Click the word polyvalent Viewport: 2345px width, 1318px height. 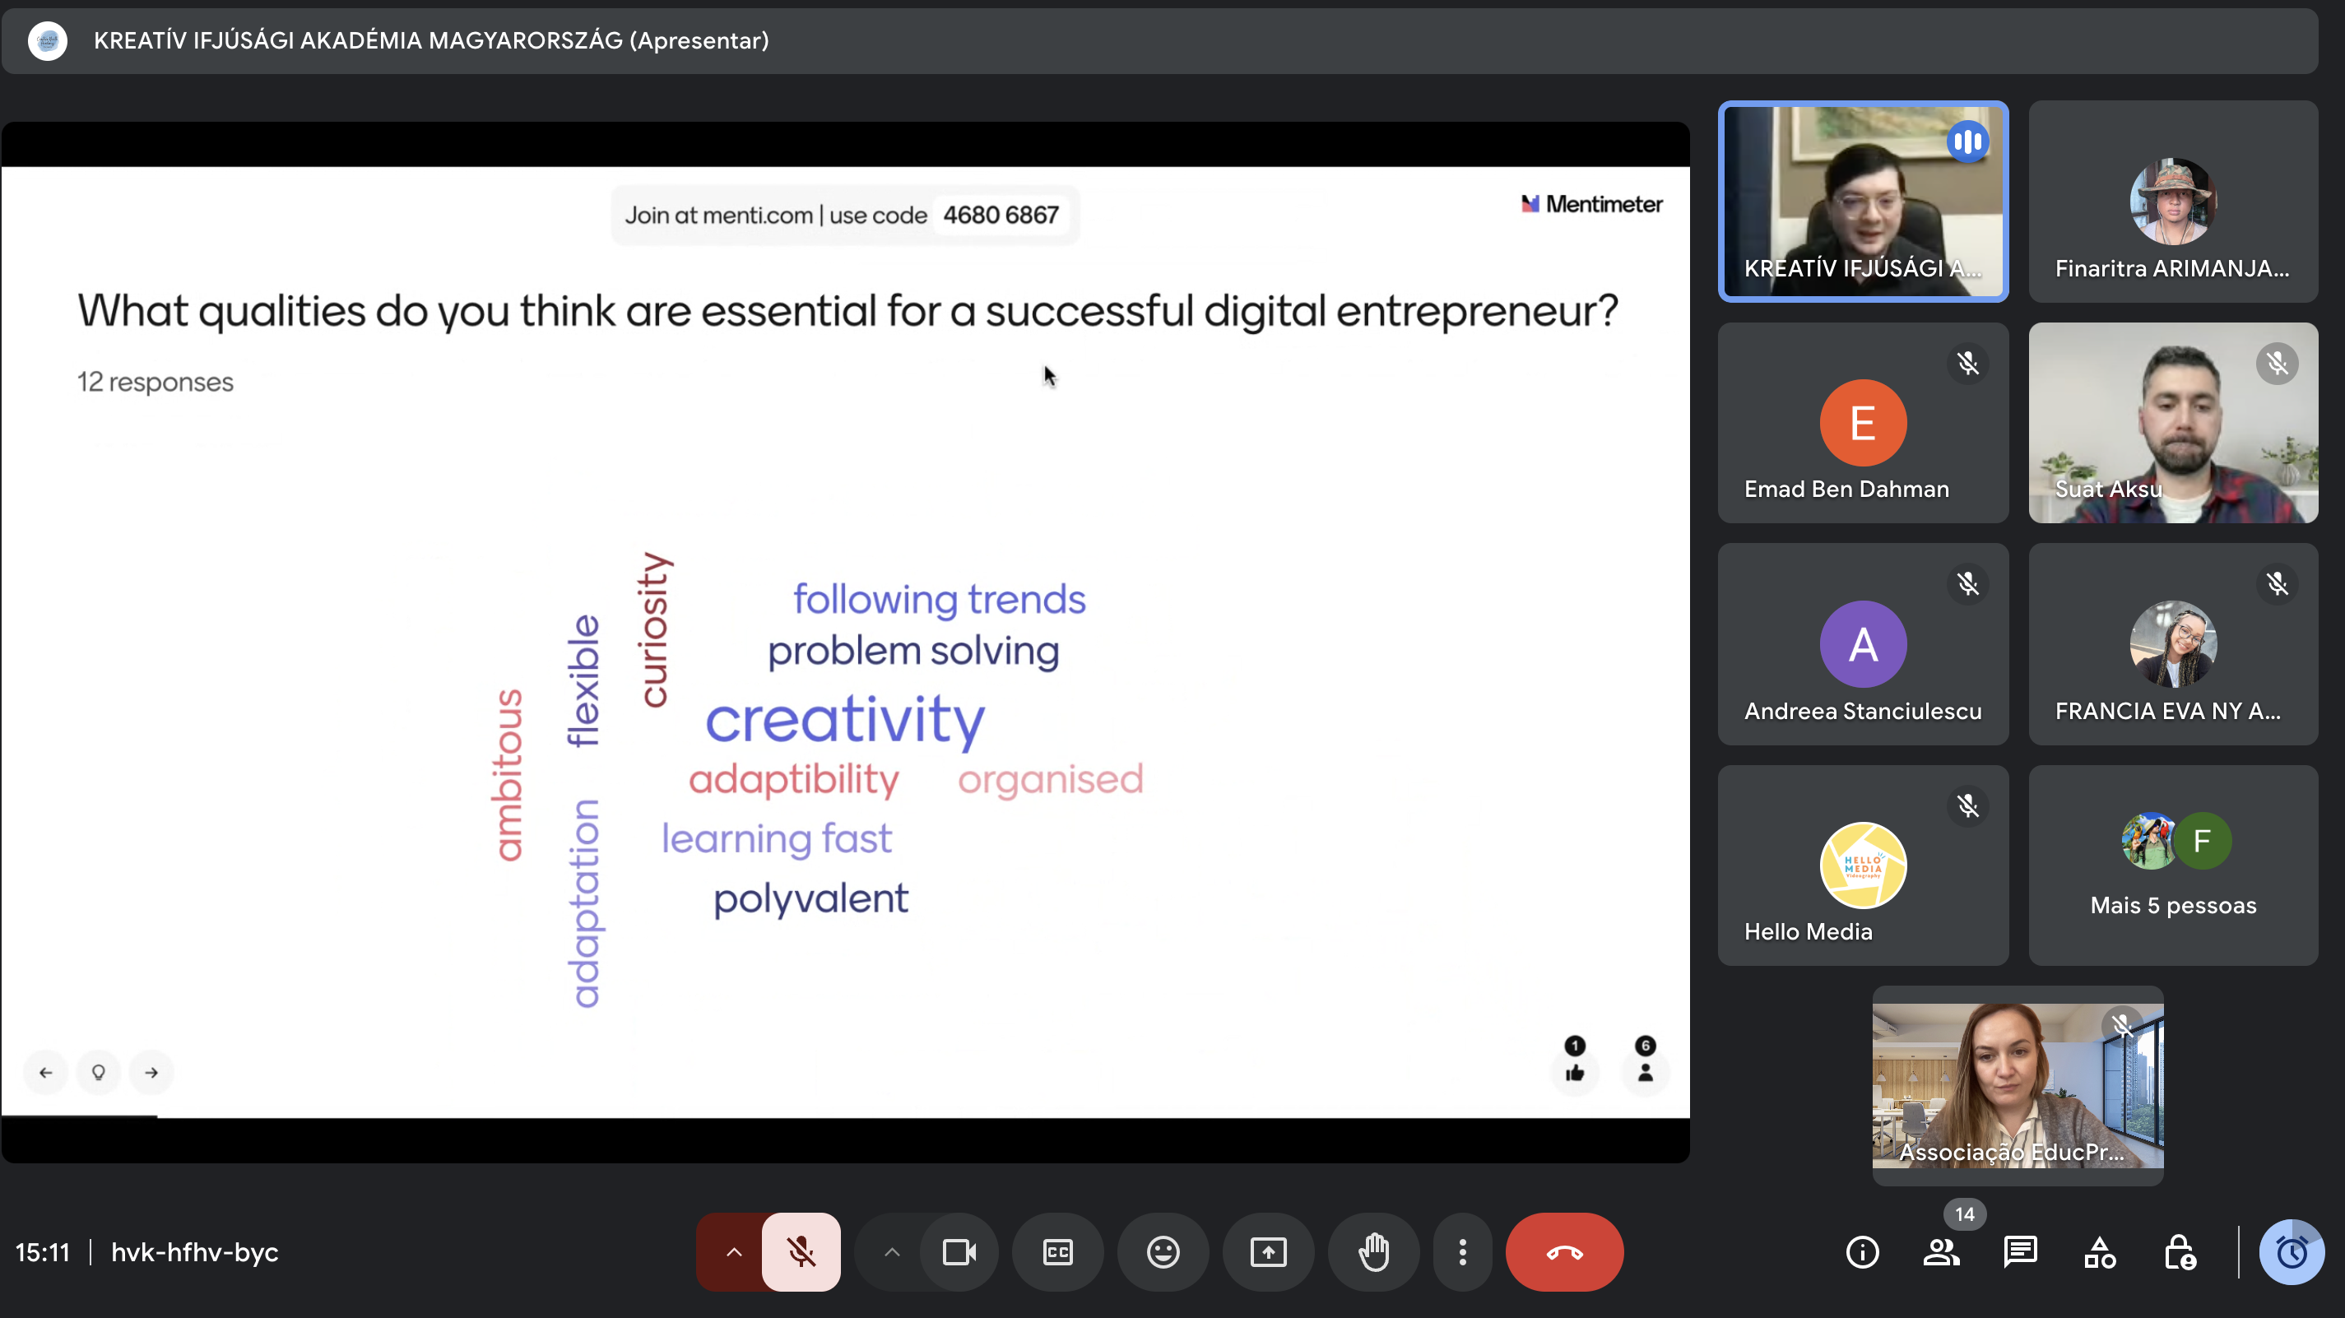(810, 898)
